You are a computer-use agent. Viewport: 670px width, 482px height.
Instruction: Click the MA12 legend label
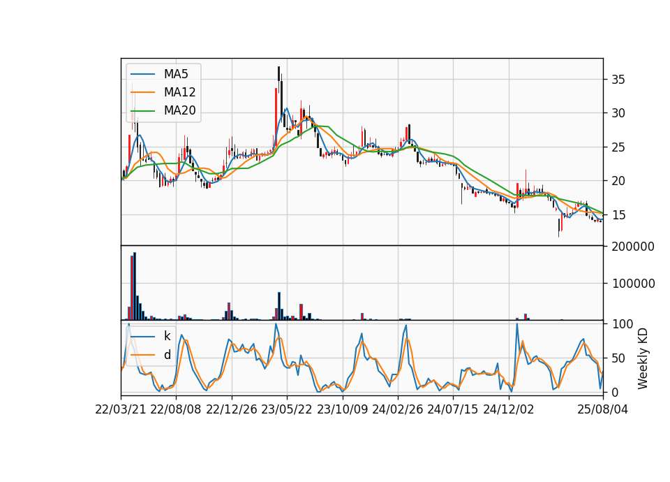pos(179,92)
